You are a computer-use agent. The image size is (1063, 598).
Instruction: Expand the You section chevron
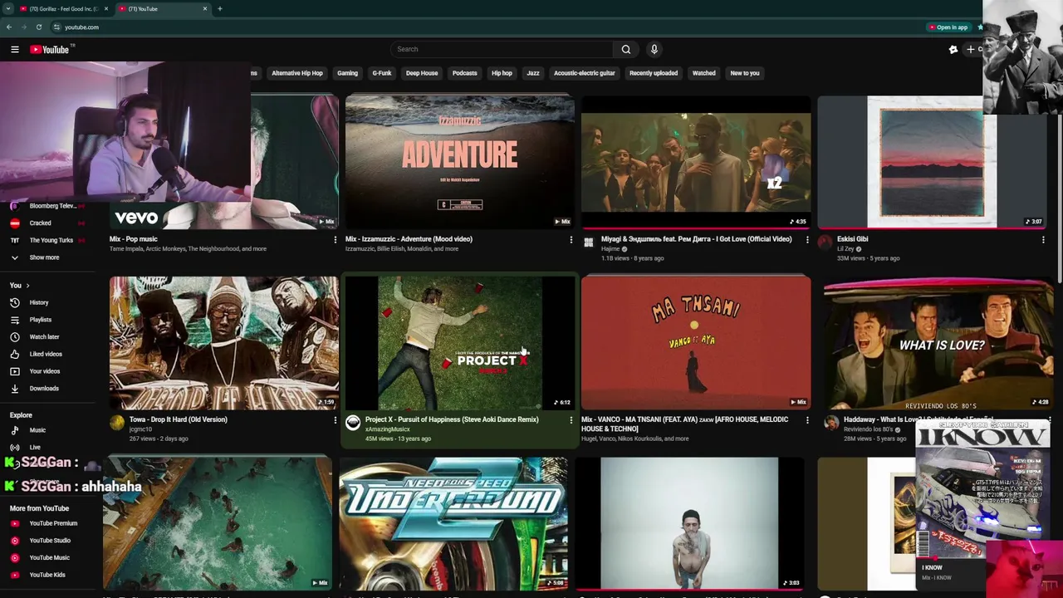click(27, 286)
